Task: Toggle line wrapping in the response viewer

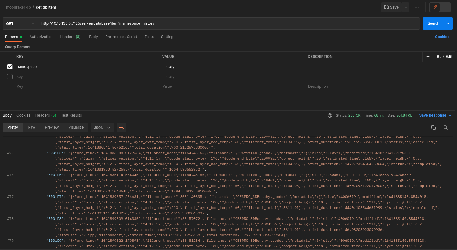Action: [121, 128]
